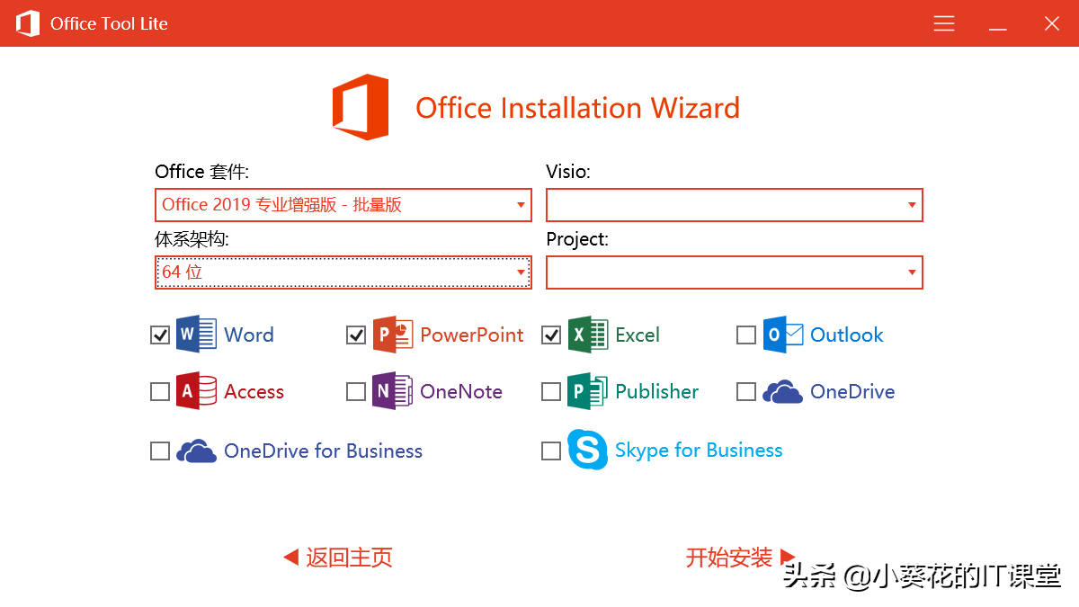This screenshot has height=607, width=1079.
Task: Click the OneNote application icon
Action: pos(392,391)
